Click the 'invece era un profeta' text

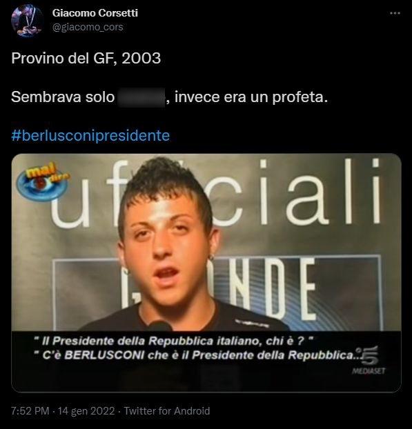pyautogui.click(x=251, y=97)
